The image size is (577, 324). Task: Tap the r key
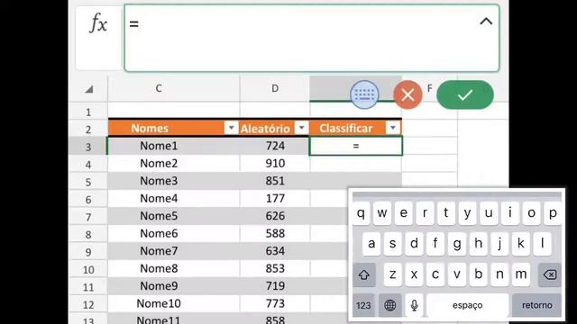(x=425, y=213)
